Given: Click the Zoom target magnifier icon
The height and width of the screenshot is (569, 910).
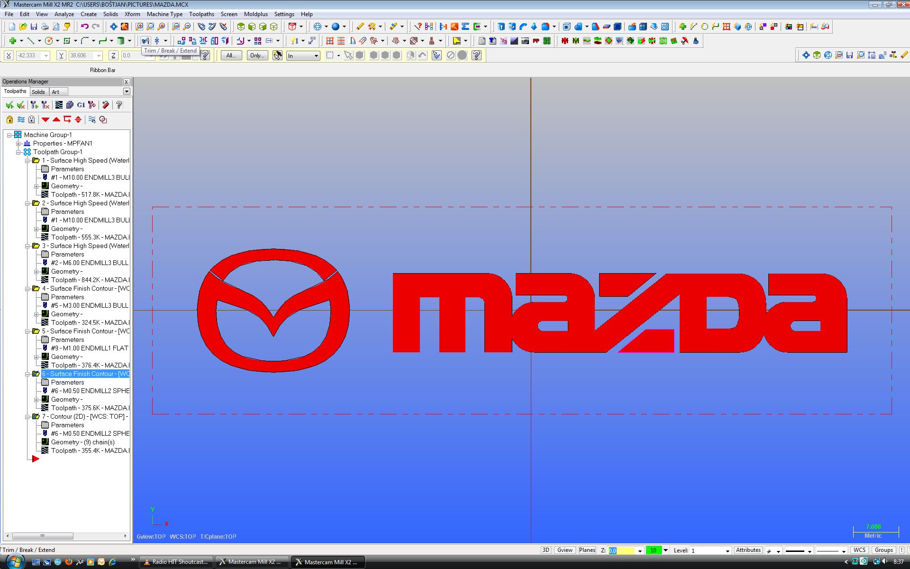Looking at the screenshot, I should click(139, 27).
